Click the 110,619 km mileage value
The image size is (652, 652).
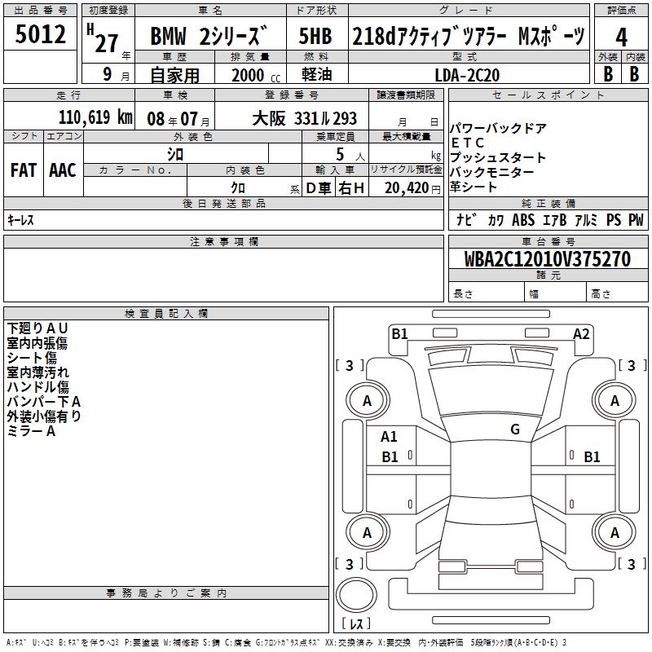tap(95, 117)
